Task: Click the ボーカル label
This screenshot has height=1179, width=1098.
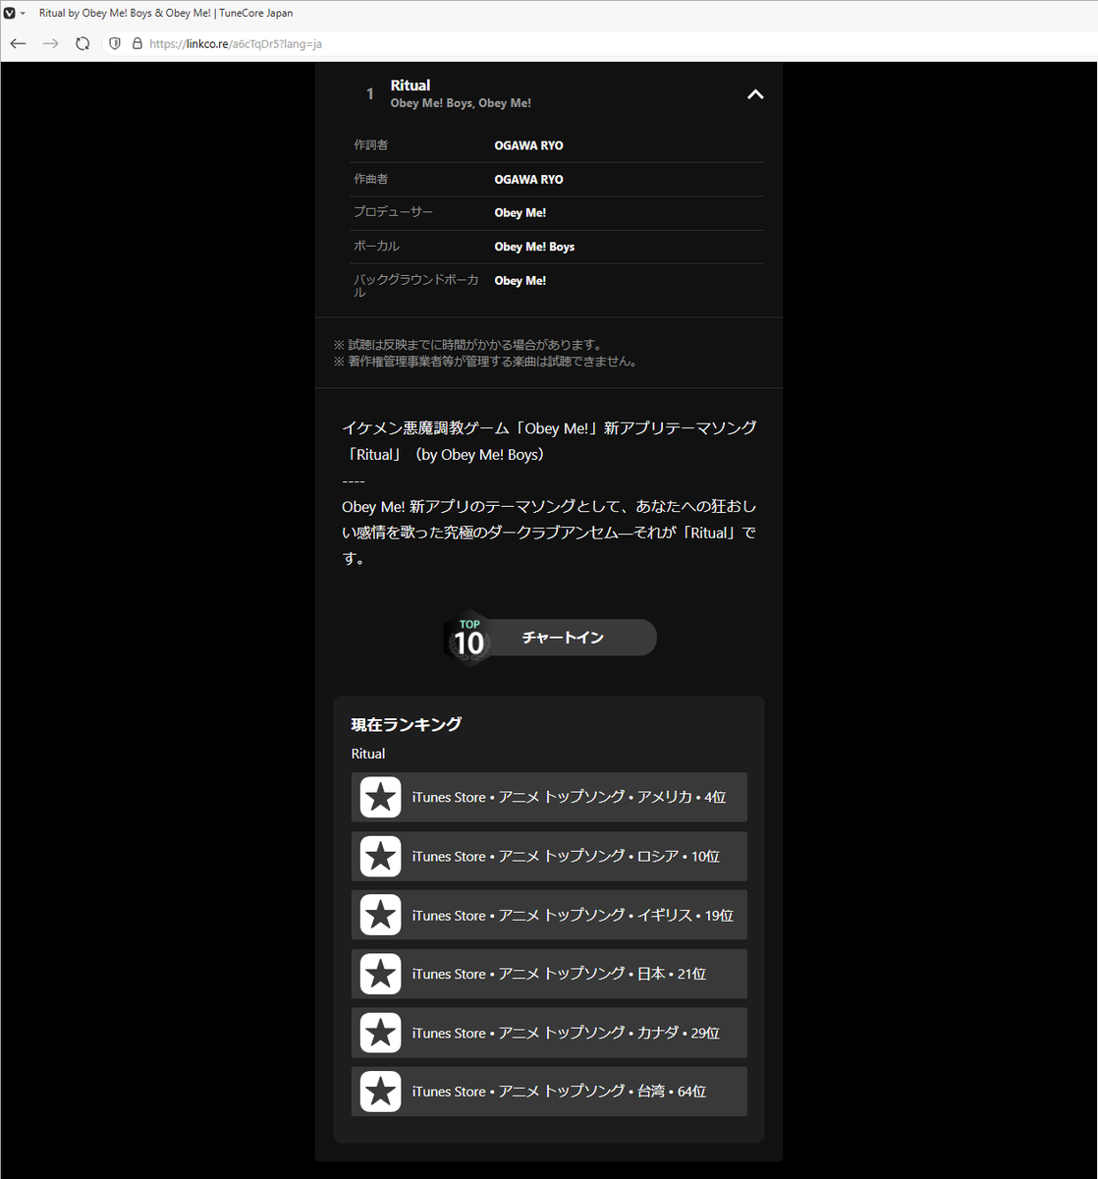Action: pos(376,247)
